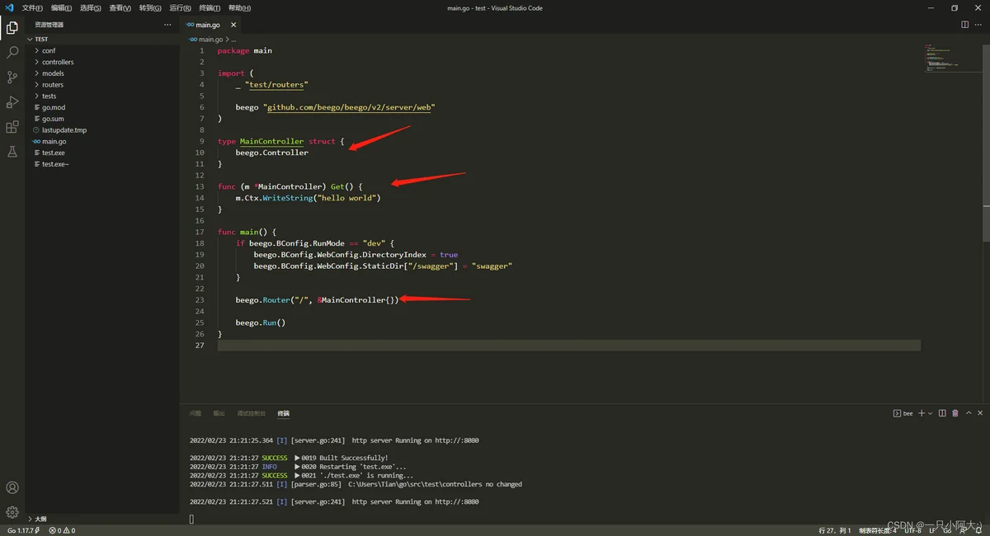This screenshot has height=536, width=990.
Task: Maximize the terminal panel size
Action: [x=968, y=413]
